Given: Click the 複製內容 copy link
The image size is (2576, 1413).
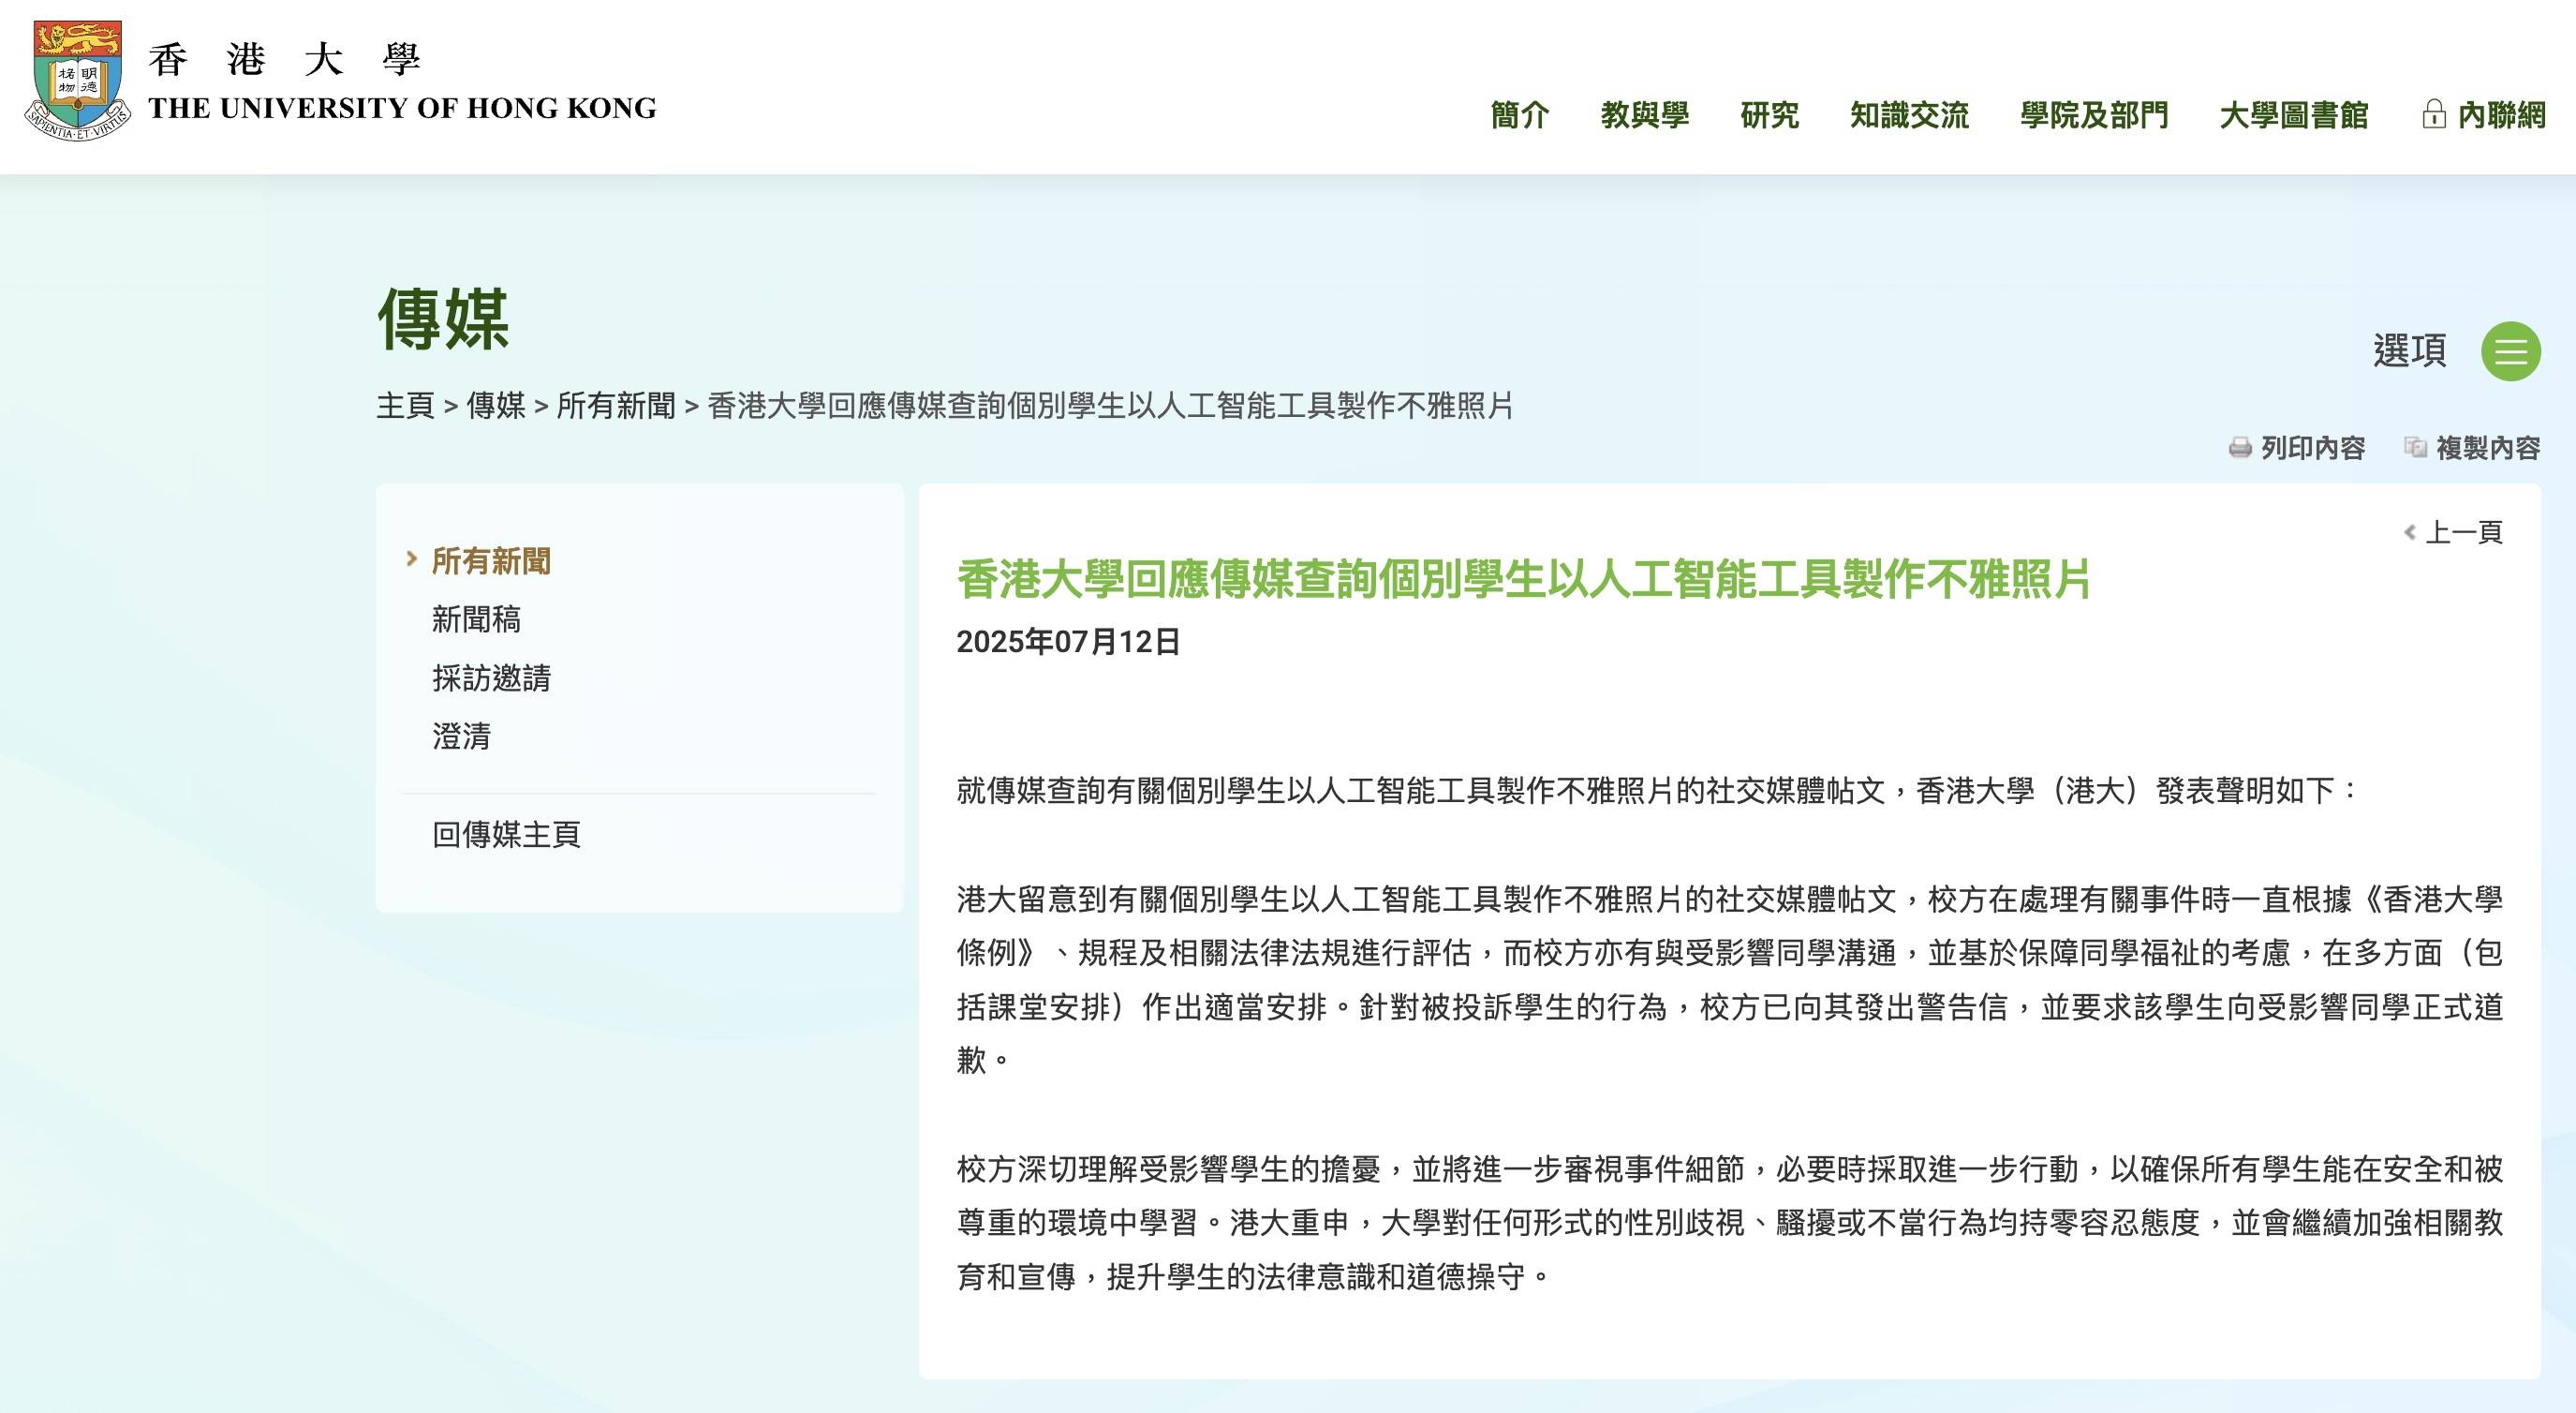Looking at the screenshot, I should tap(2488, 448).
